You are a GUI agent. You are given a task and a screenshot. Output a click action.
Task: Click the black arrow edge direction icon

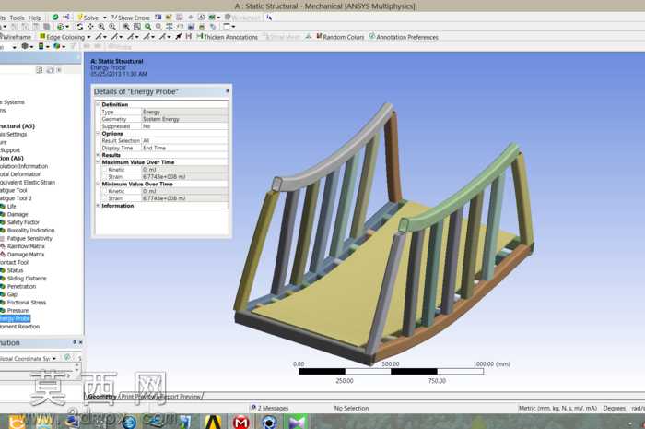(x=179, y=37)
